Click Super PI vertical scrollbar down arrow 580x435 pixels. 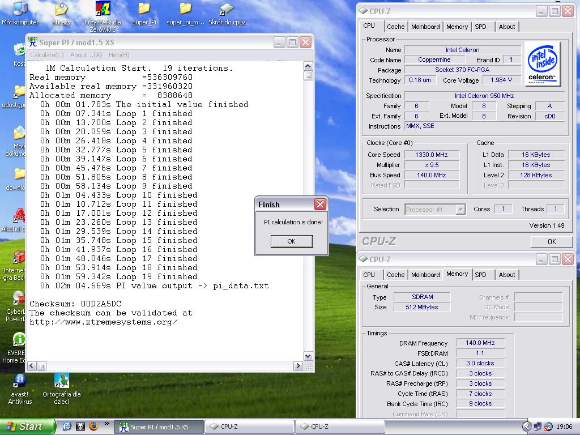pyautogui.click(x=308, y=356)
